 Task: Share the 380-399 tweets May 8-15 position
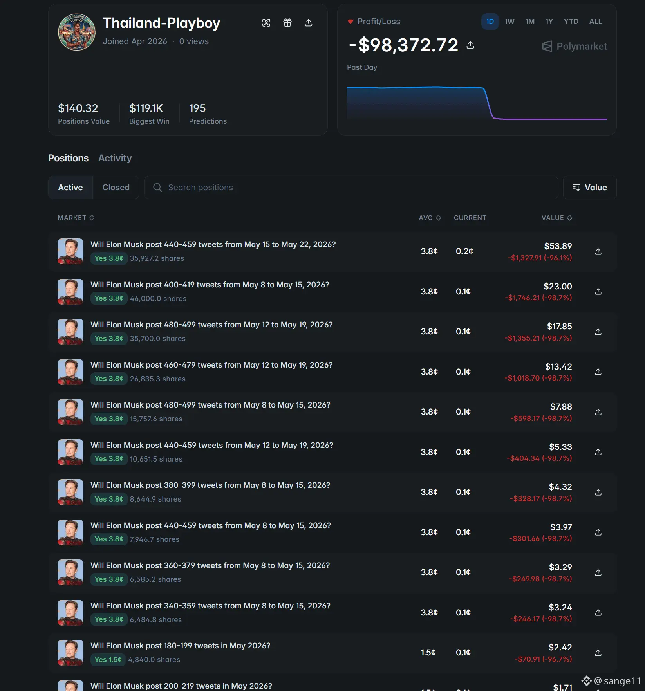pos(598,492)
